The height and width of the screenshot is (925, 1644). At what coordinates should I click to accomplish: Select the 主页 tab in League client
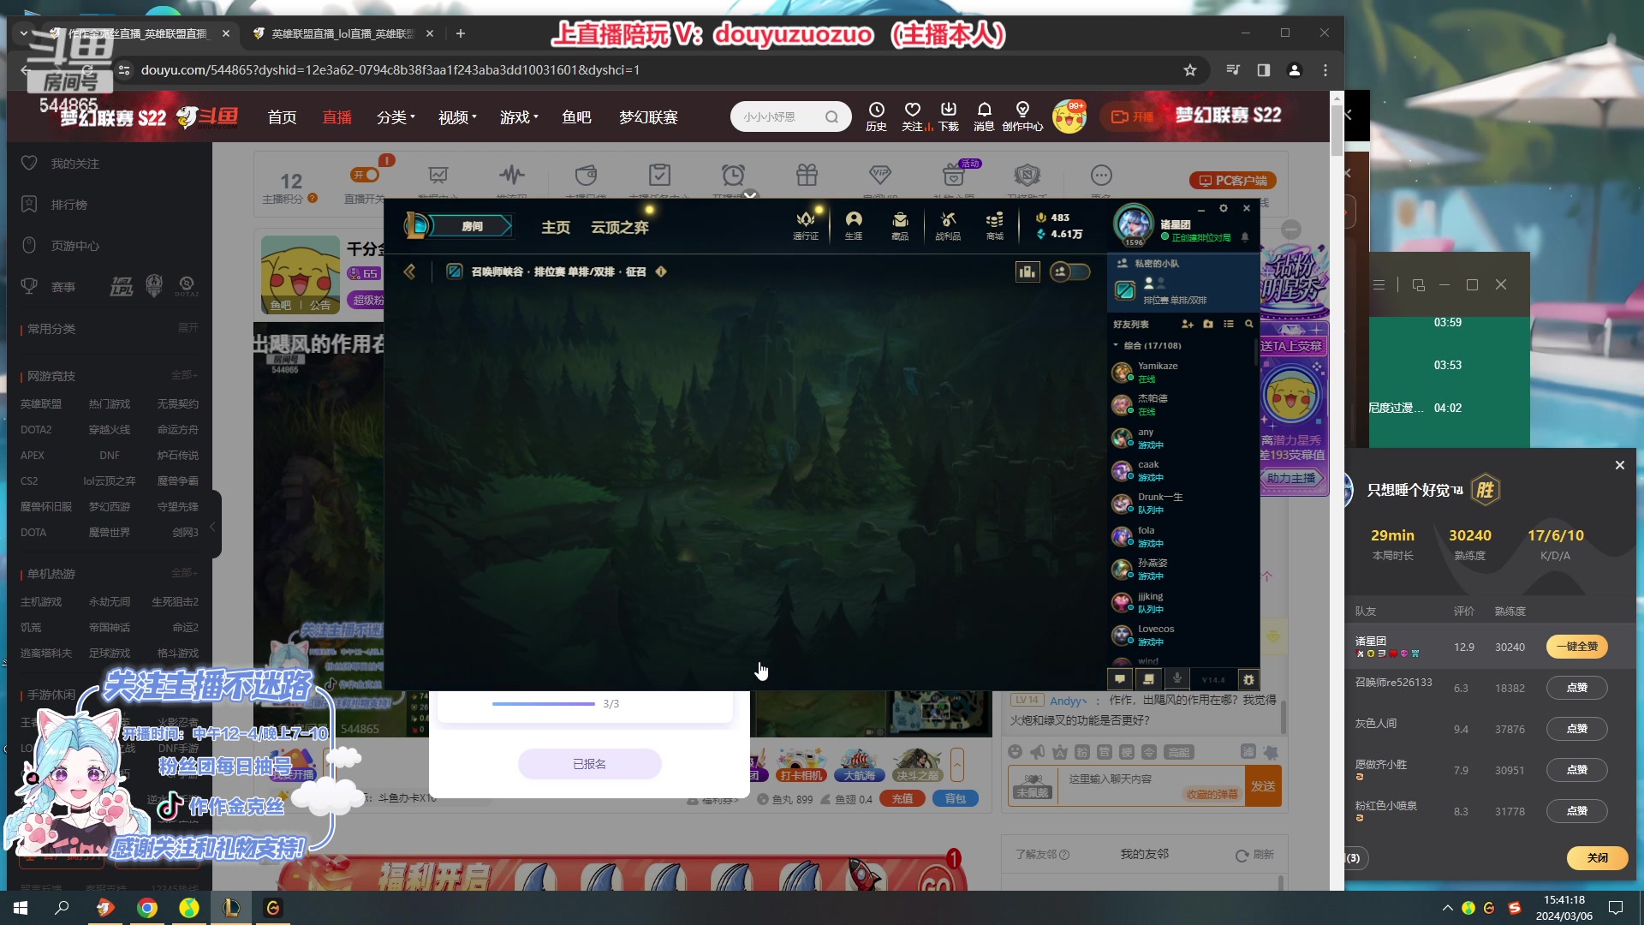point(556,227)
